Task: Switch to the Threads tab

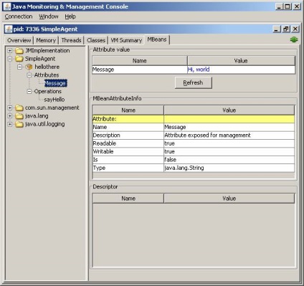Action: [x=71, y=40]
